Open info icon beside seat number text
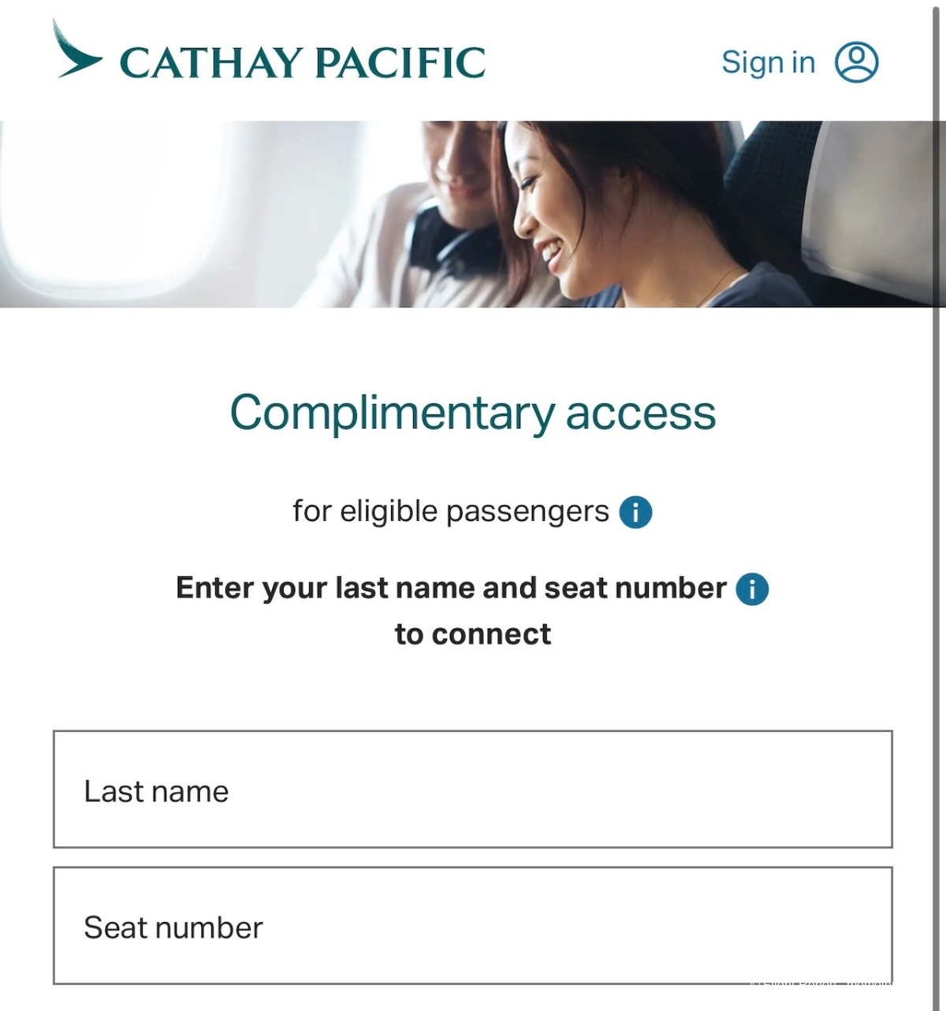The width and height of the screenshot is (946, 1011). tap(752, 589)
